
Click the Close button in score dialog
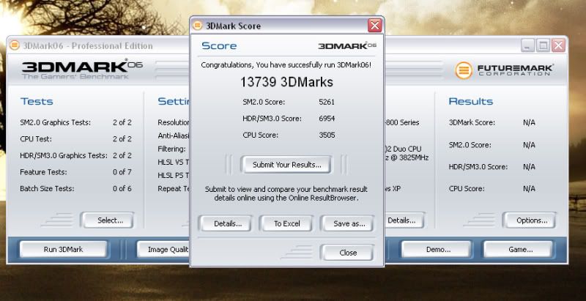tap(347, 253)
